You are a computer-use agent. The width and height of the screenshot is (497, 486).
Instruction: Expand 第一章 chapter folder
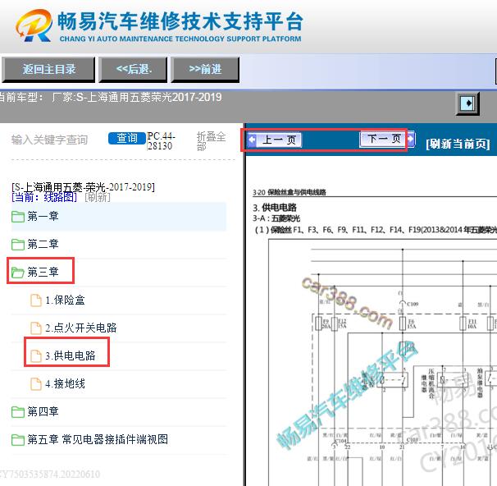coord(43,217)
